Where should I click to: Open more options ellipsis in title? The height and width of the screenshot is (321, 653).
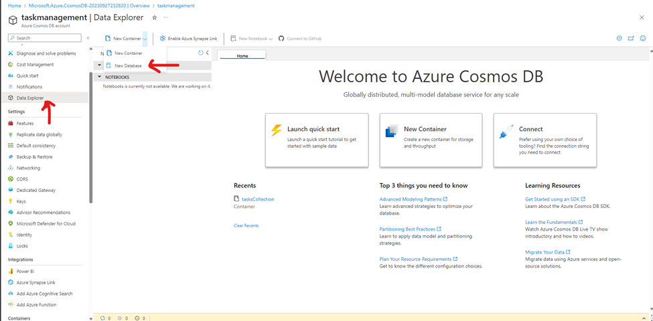pos(165,17)
